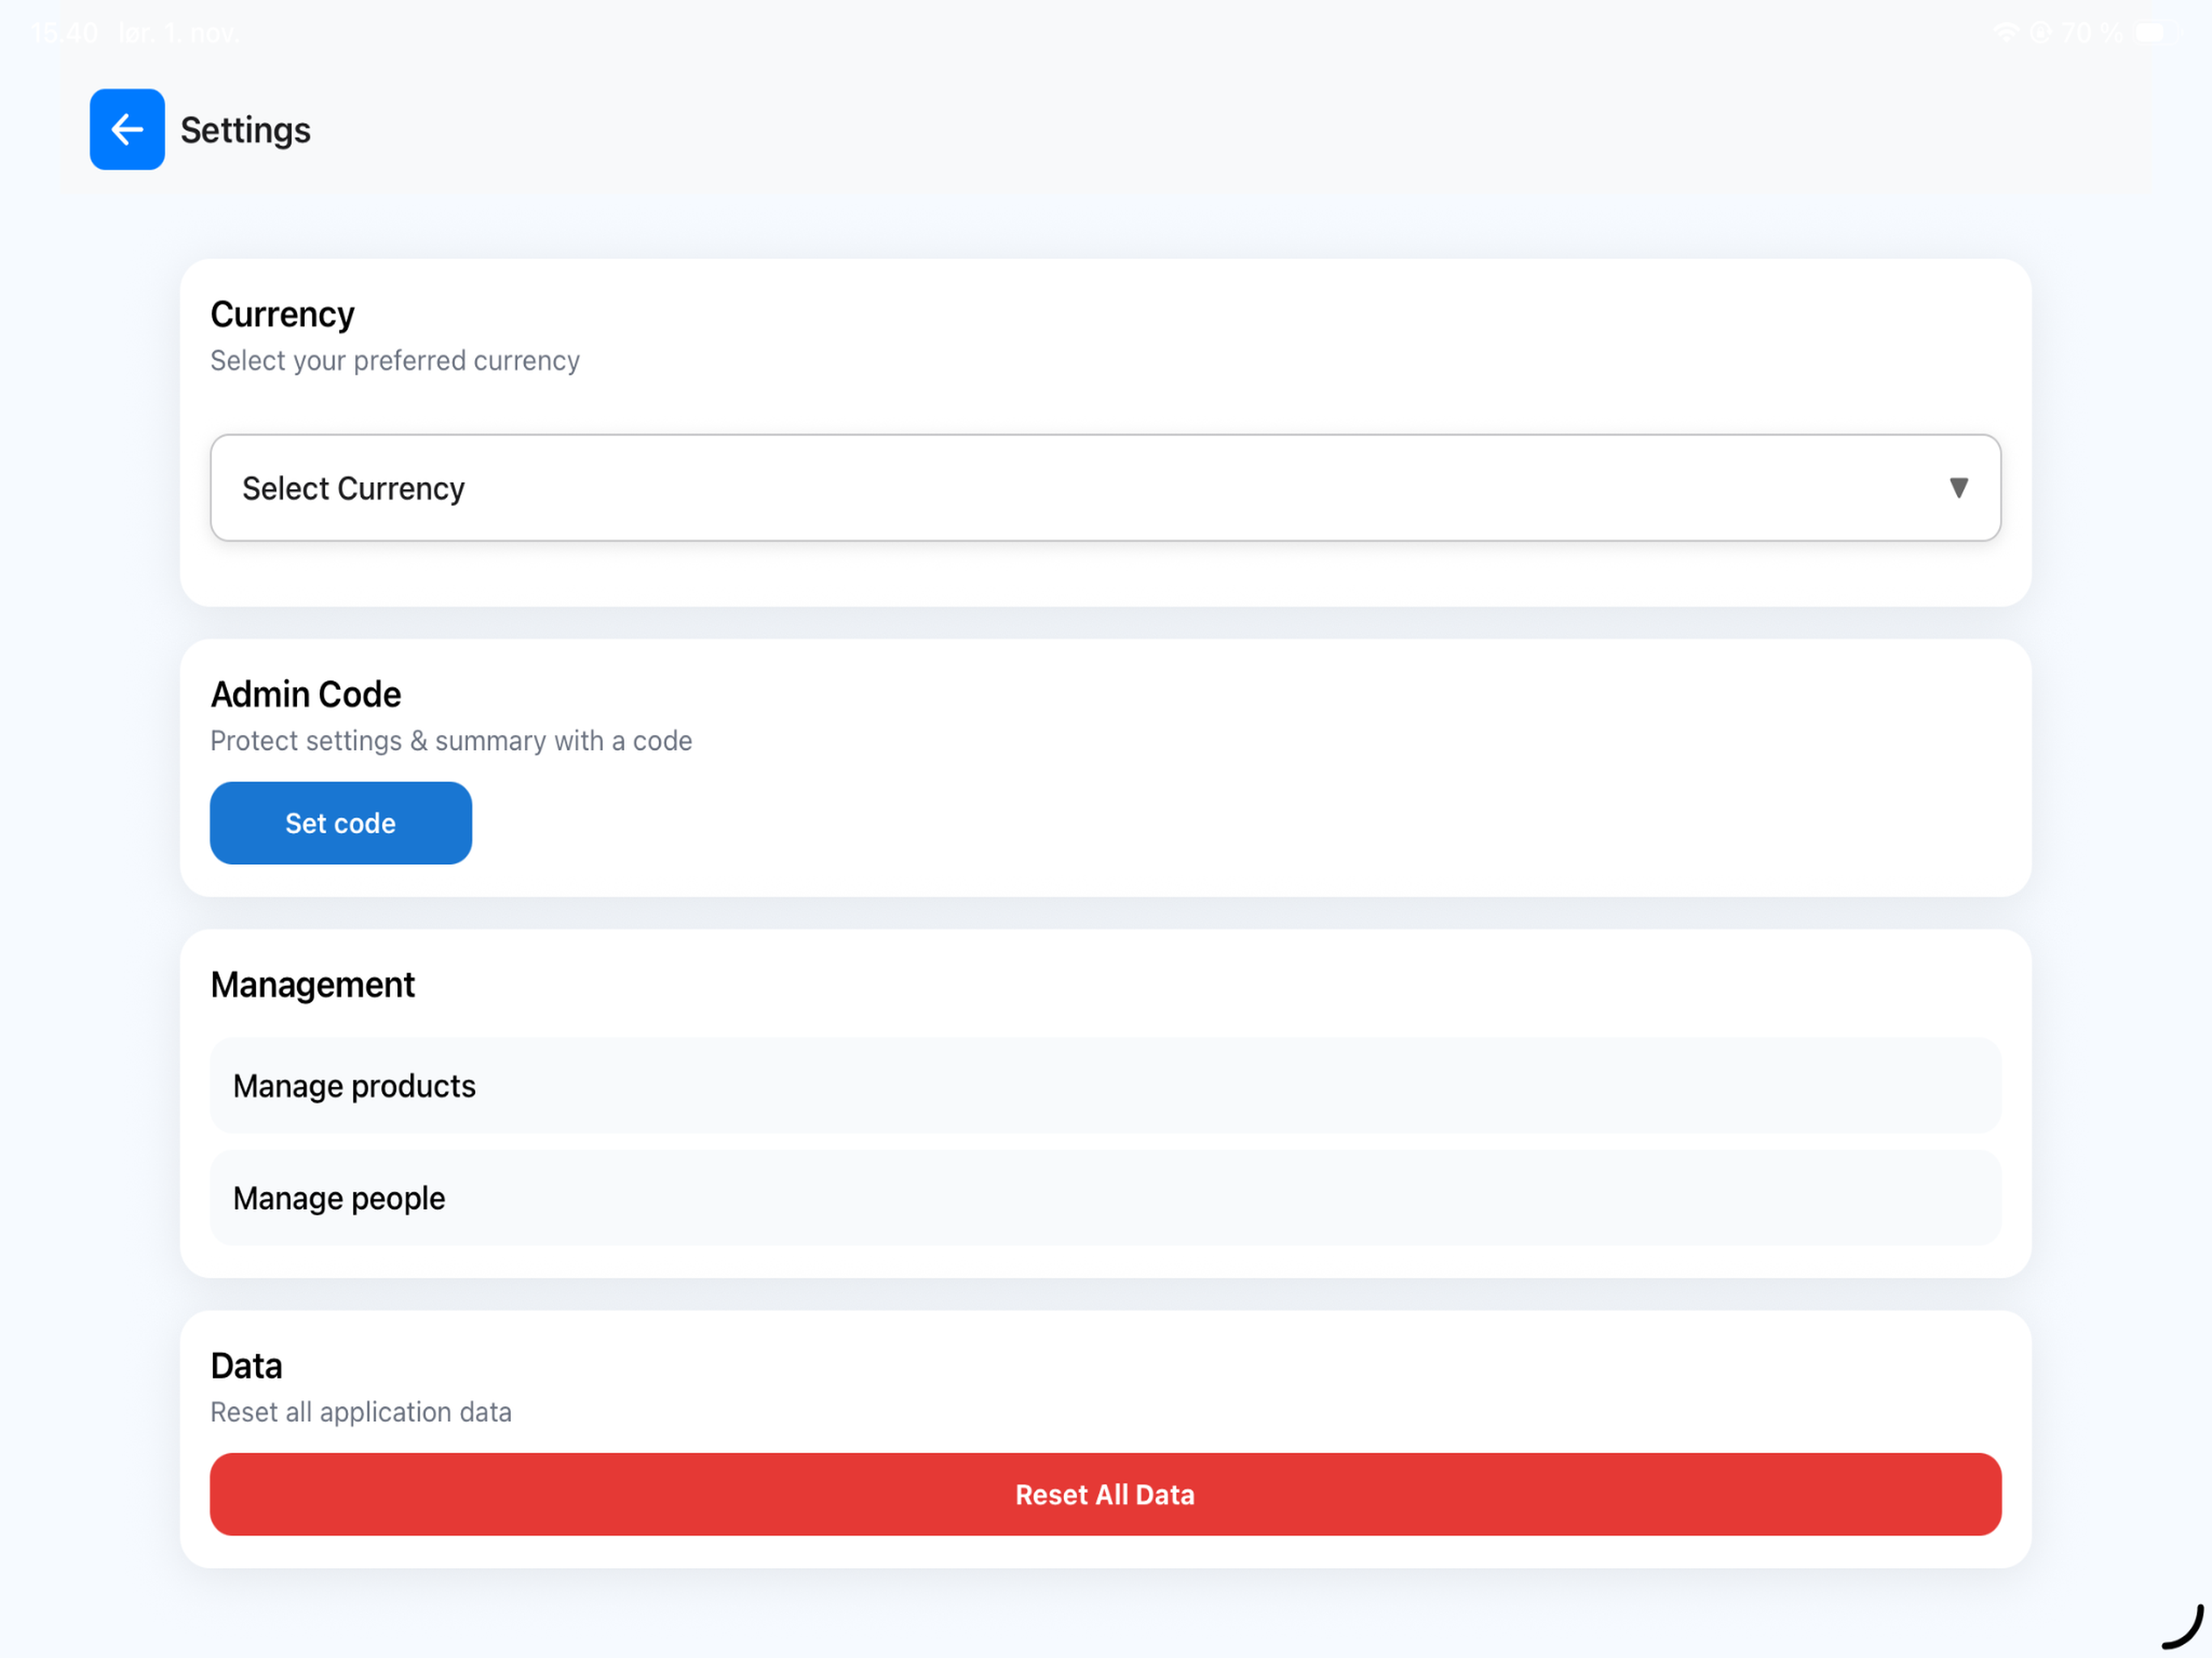The height and width of the screenshot is (1658, 2212).
Task: Open Manage products
Action: (x=1105, y=1086)
